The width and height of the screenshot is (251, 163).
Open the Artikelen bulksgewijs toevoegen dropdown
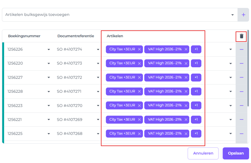click(x=233, y=15)
